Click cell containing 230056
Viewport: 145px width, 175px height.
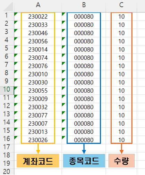(x=38, y=41)
